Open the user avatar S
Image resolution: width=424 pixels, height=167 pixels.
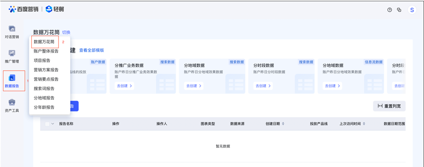point(412,10)
